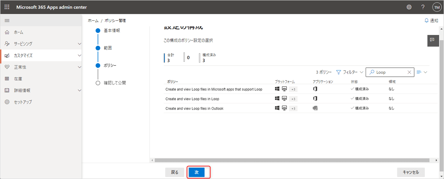Sort by the プラットフォーム column header
Viewport: 444px width, 179px height.
[x=285, y=82]
